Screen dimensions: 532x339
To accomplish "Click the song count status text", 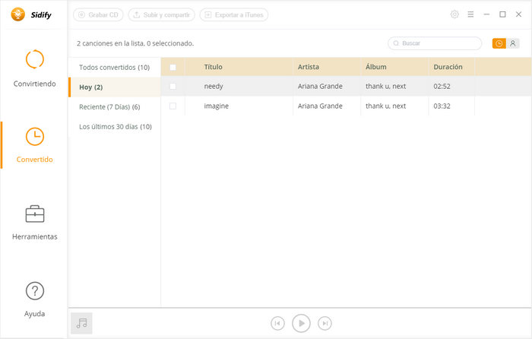I will [x=135, y=43].
